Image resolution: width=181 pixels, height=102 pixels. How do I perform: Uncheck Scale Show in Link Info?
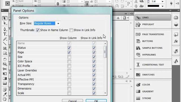coord(94,93)
